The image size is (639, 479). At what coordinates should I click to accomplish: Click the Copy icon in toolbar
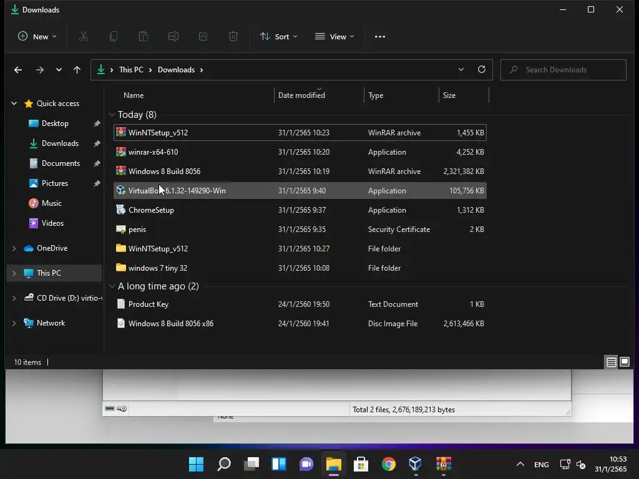(x=114, y=37)
